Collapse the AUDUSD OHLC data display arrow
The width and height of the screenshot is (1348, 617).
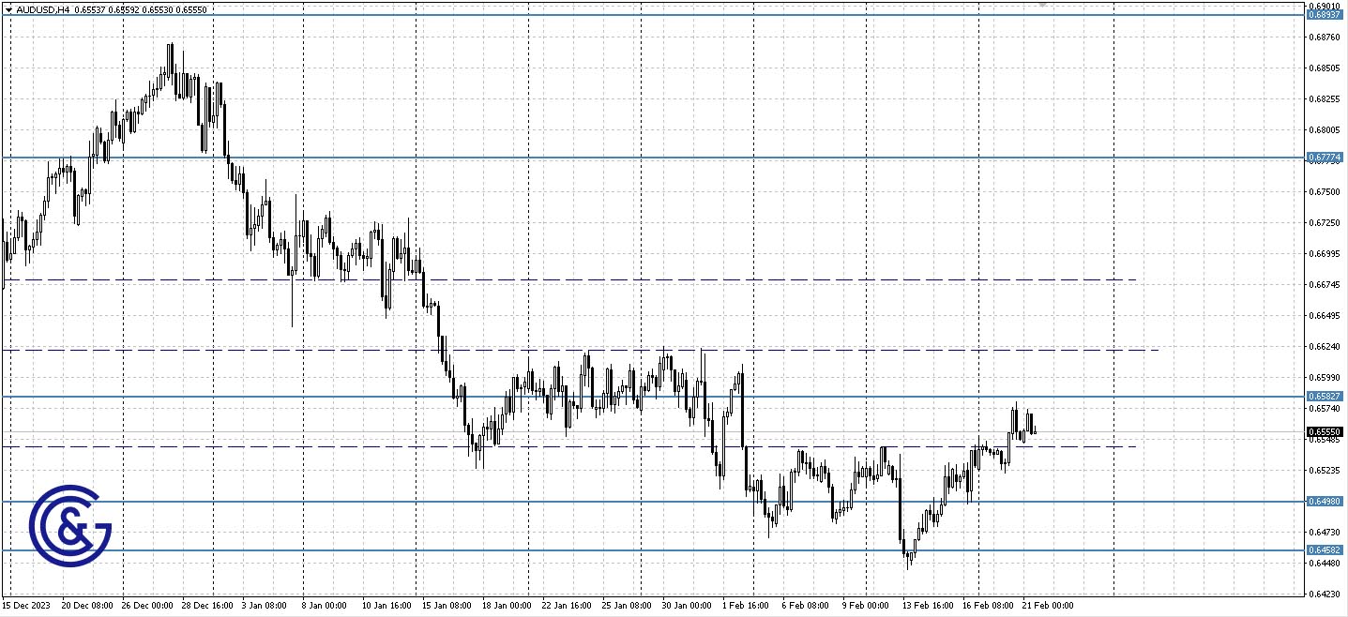[9, 8]
